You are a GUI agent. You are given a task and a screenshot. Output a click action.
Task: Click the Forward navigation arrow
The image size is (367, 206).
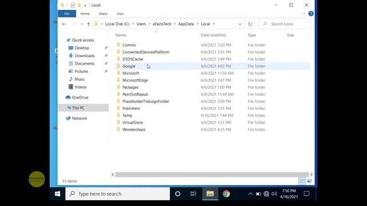point(73,24)
